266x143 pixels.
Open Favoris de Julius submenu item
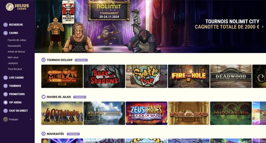coord(17,40)
